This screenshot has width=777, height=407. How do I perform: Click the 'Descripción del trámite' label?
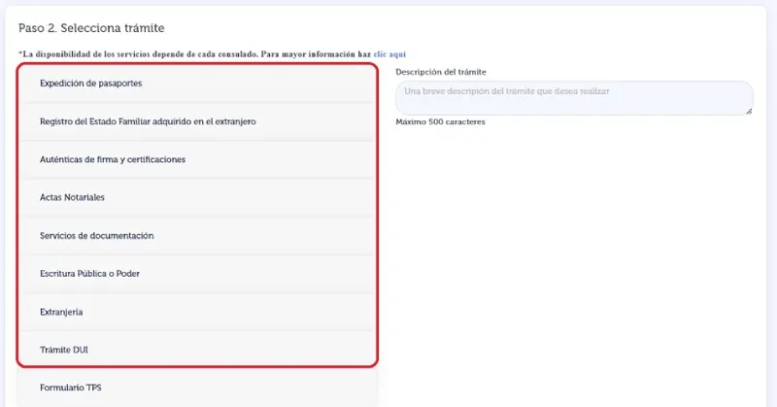(x=441, y=72)
